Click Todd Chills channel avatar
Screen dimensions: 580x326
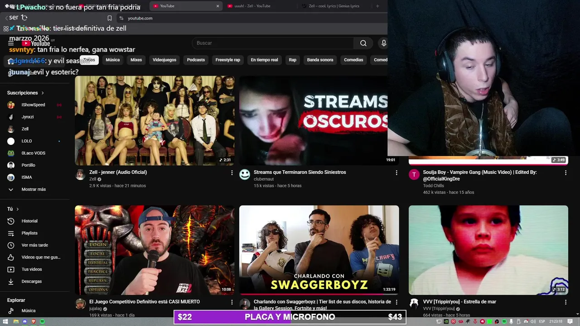click(x=414, y=175)
